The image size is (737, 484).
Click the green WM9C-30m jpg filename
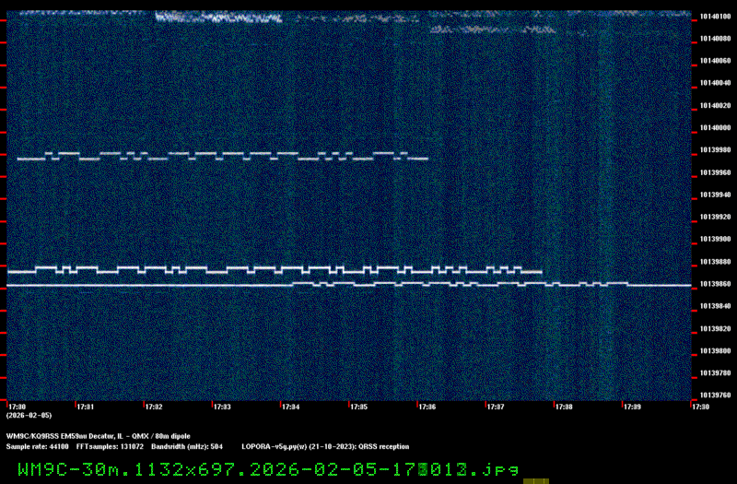[x=268, y=469]
